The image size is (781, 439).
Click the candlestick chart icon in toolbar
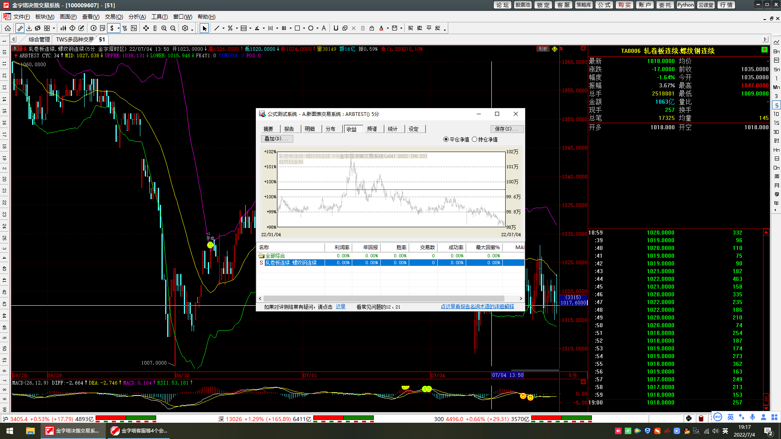[x=63, y=28]
